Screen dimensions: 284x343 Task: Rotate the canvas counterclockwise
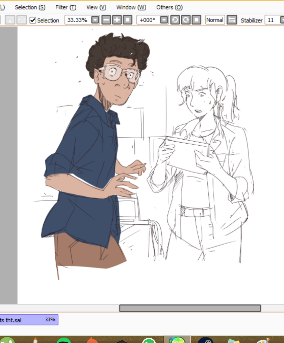175,20
